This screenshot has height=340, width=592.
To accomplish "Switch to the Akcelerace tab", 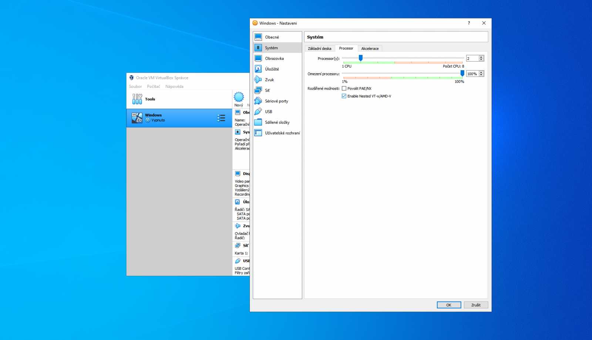I will tap(370, 48).
